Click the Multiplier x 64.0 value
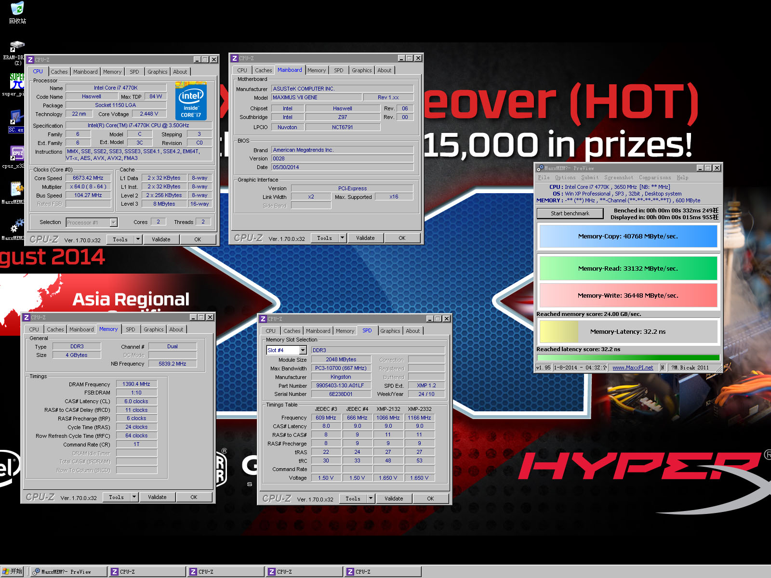771x578 pixels. coord(88,186)
